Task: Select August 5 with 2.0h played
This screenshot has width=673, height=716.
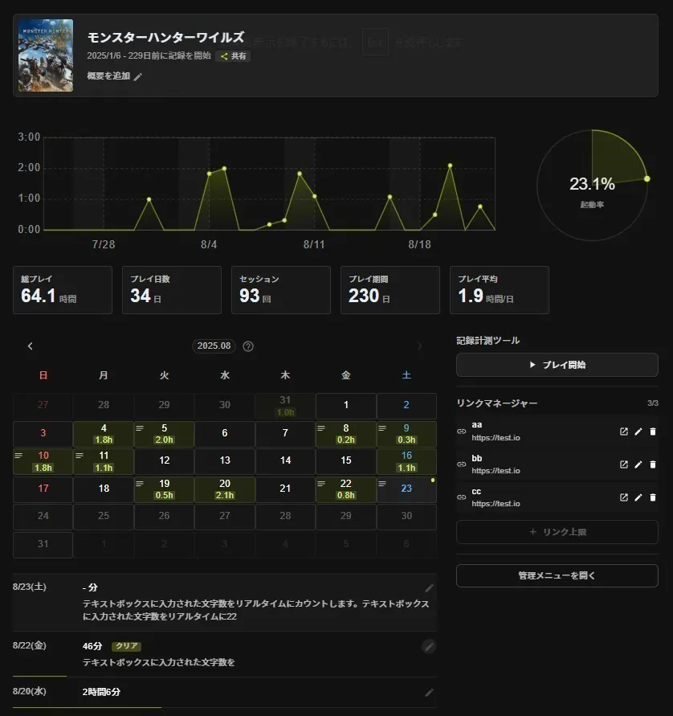Action: 164,434
